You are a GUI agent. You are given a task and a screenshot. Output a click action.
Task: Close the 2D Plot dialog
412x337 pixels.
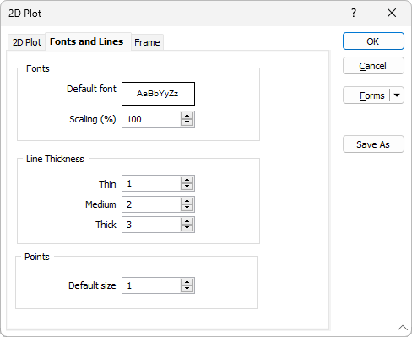(392, 13)
